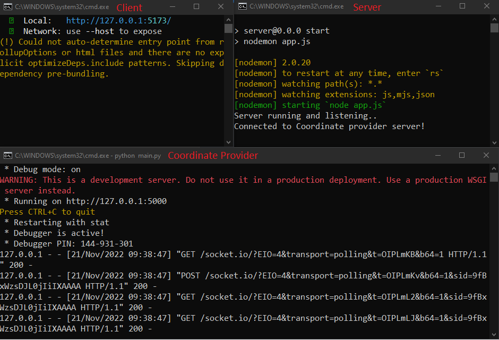
Task: Close the Coordinate Provider window
Action: (x=486, y=155)
